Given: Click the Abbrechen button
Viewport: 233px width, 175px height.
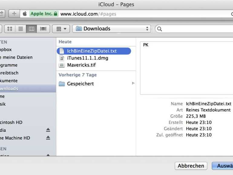Looking at the screenshot, I should [191, 166].
